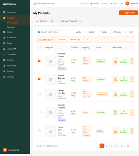
Task: Jump to page 26
Action: coord(128,146)
